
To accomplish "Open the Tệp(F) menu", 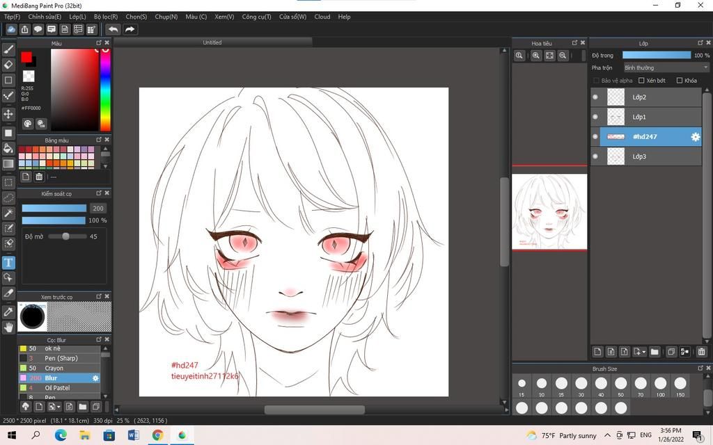I will (x=13, y=17).
